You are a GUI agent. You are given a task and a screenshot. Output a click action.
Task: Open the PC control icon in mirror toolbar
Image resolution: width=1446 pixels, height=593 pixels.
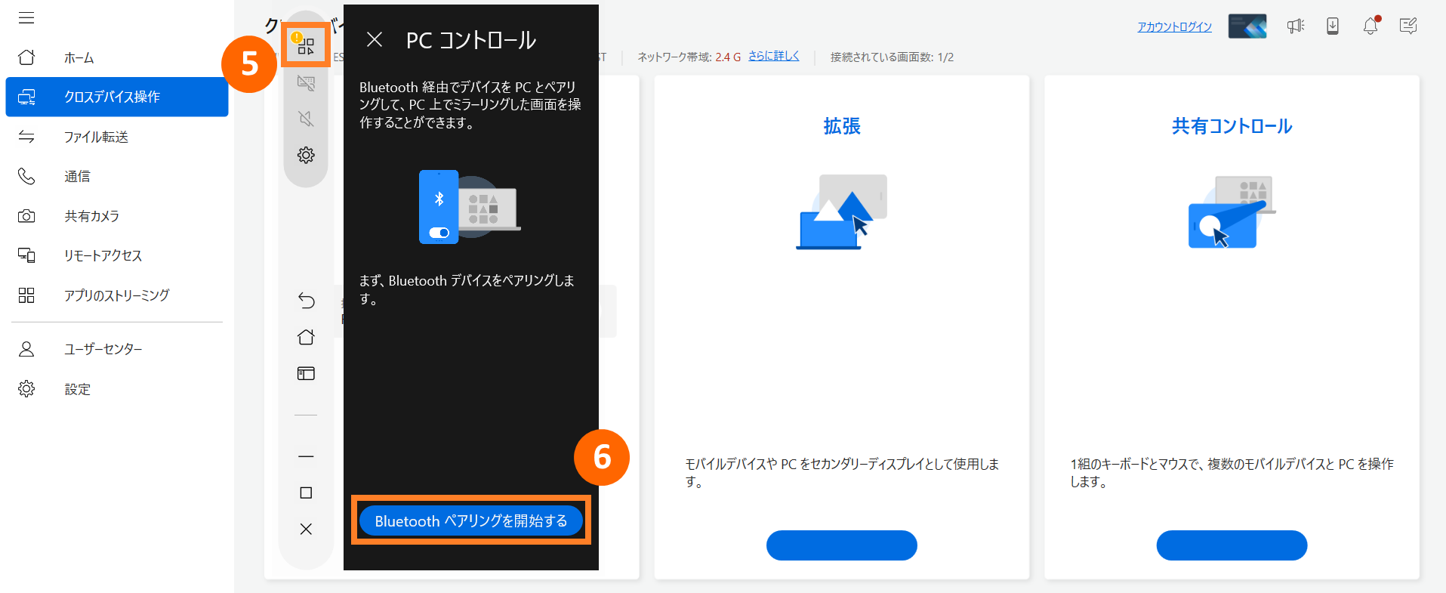305,46
